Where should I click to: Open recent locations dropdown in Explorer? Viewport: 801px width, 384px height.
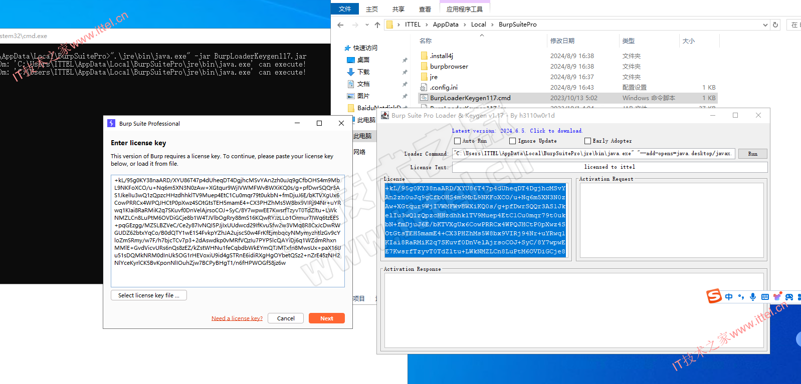[x=367, y=25]
